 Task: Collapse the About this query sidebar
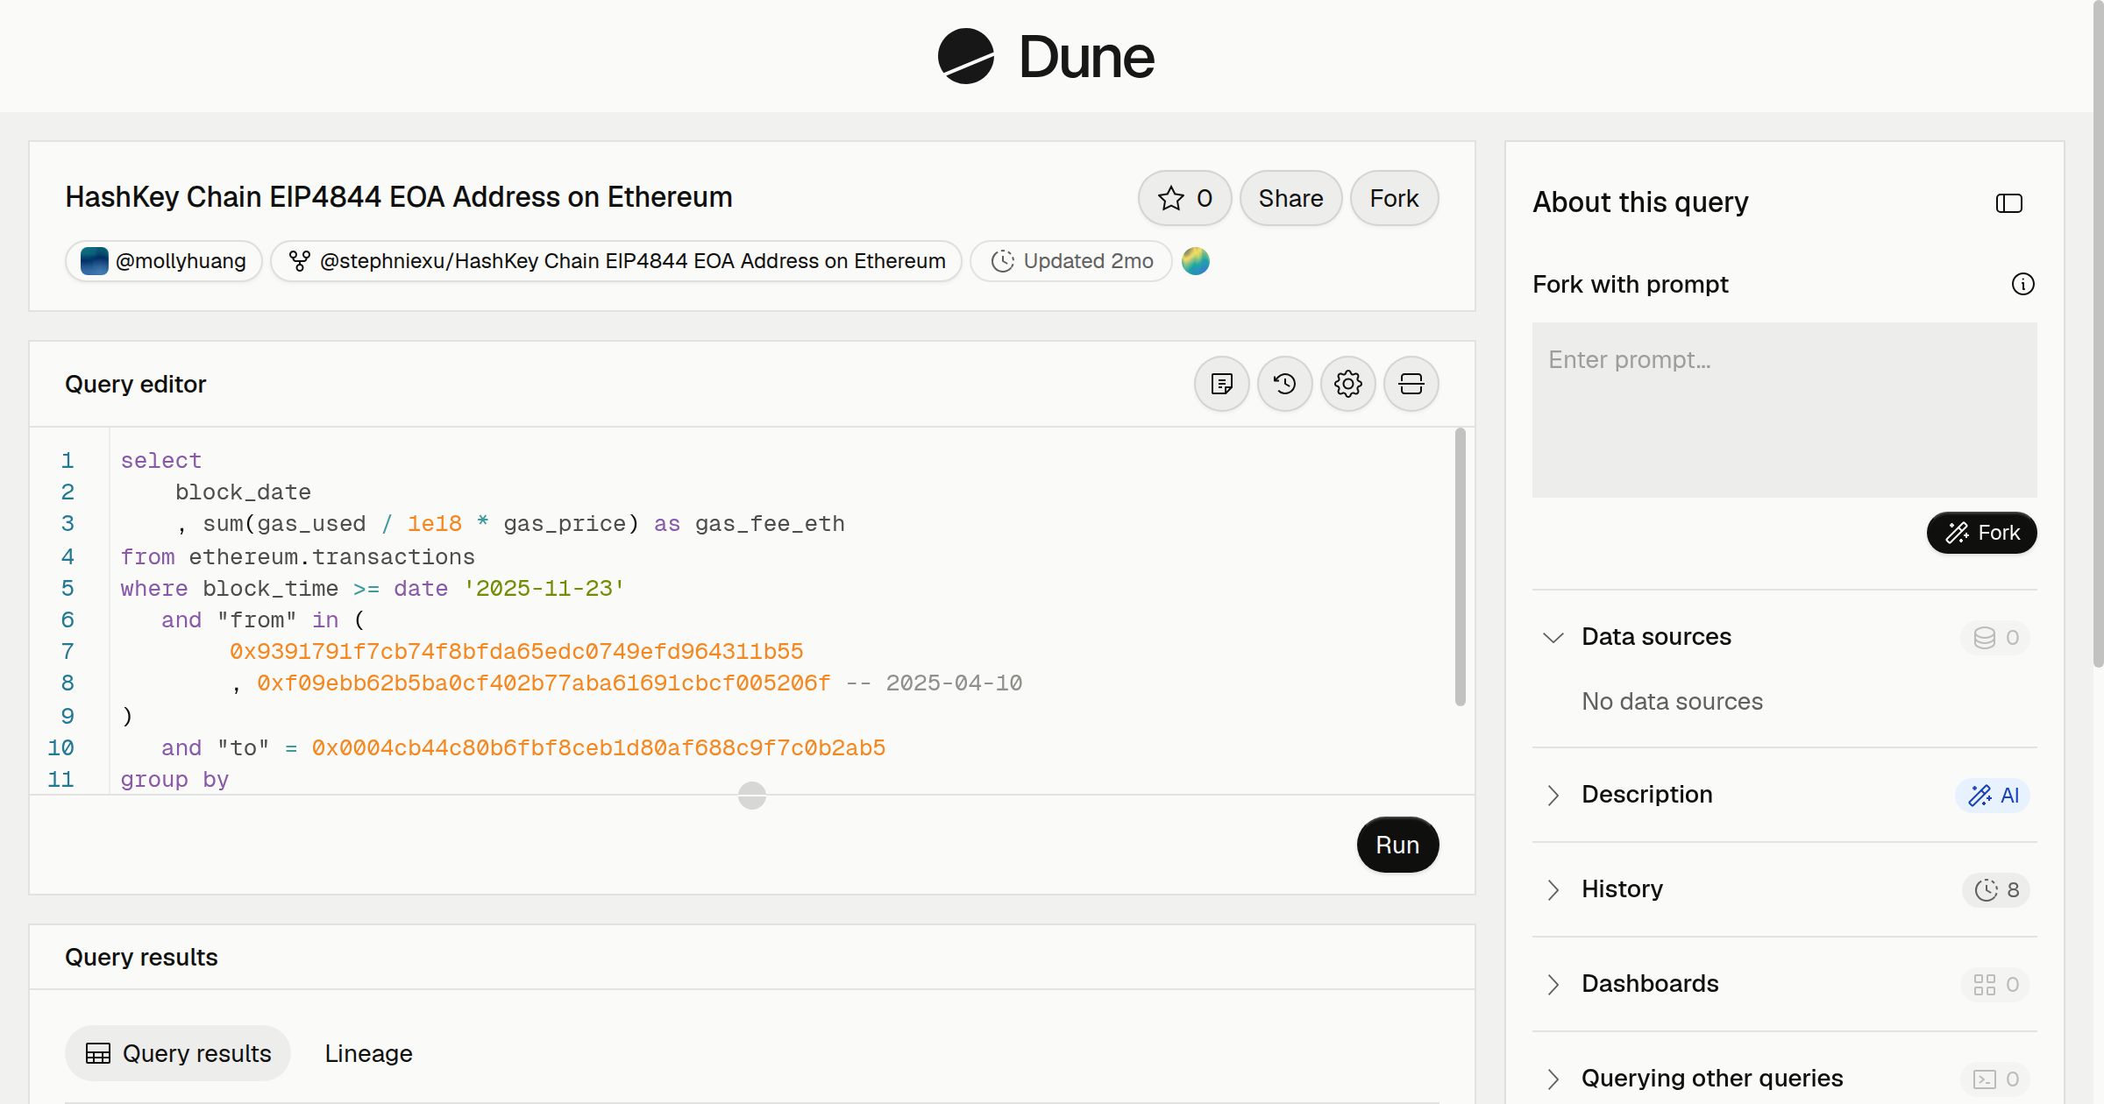coord(2008,203)
